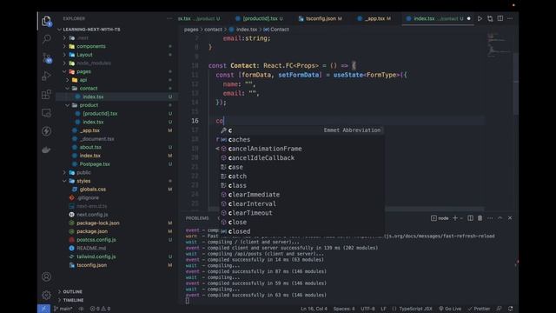556x313 pixels.
Task: Open changes compare icon in editor toolbar
Action: pyautogui.click(x=490, y=18)
